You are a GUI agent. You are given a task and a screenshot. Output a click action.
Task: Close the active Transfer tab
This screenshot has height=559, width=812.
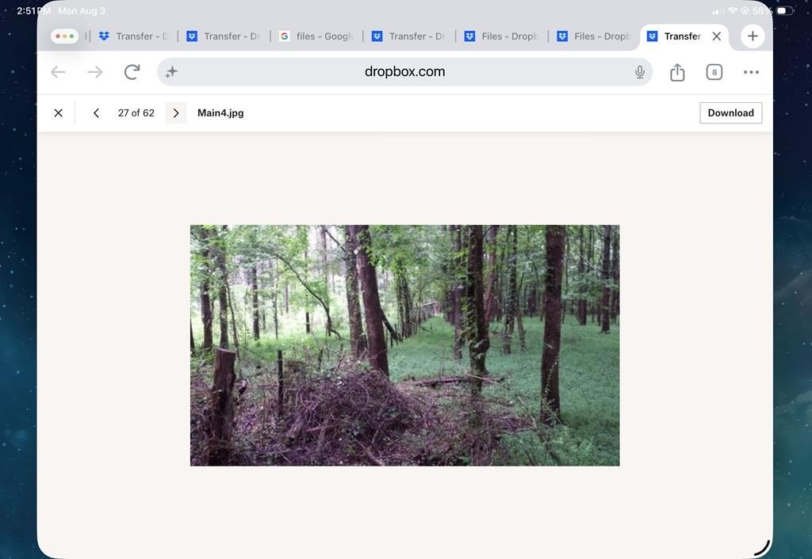tap(717, 36)
